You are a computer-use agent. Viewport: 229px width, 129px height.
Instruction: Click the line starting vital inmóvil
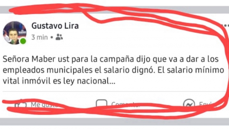59,81
